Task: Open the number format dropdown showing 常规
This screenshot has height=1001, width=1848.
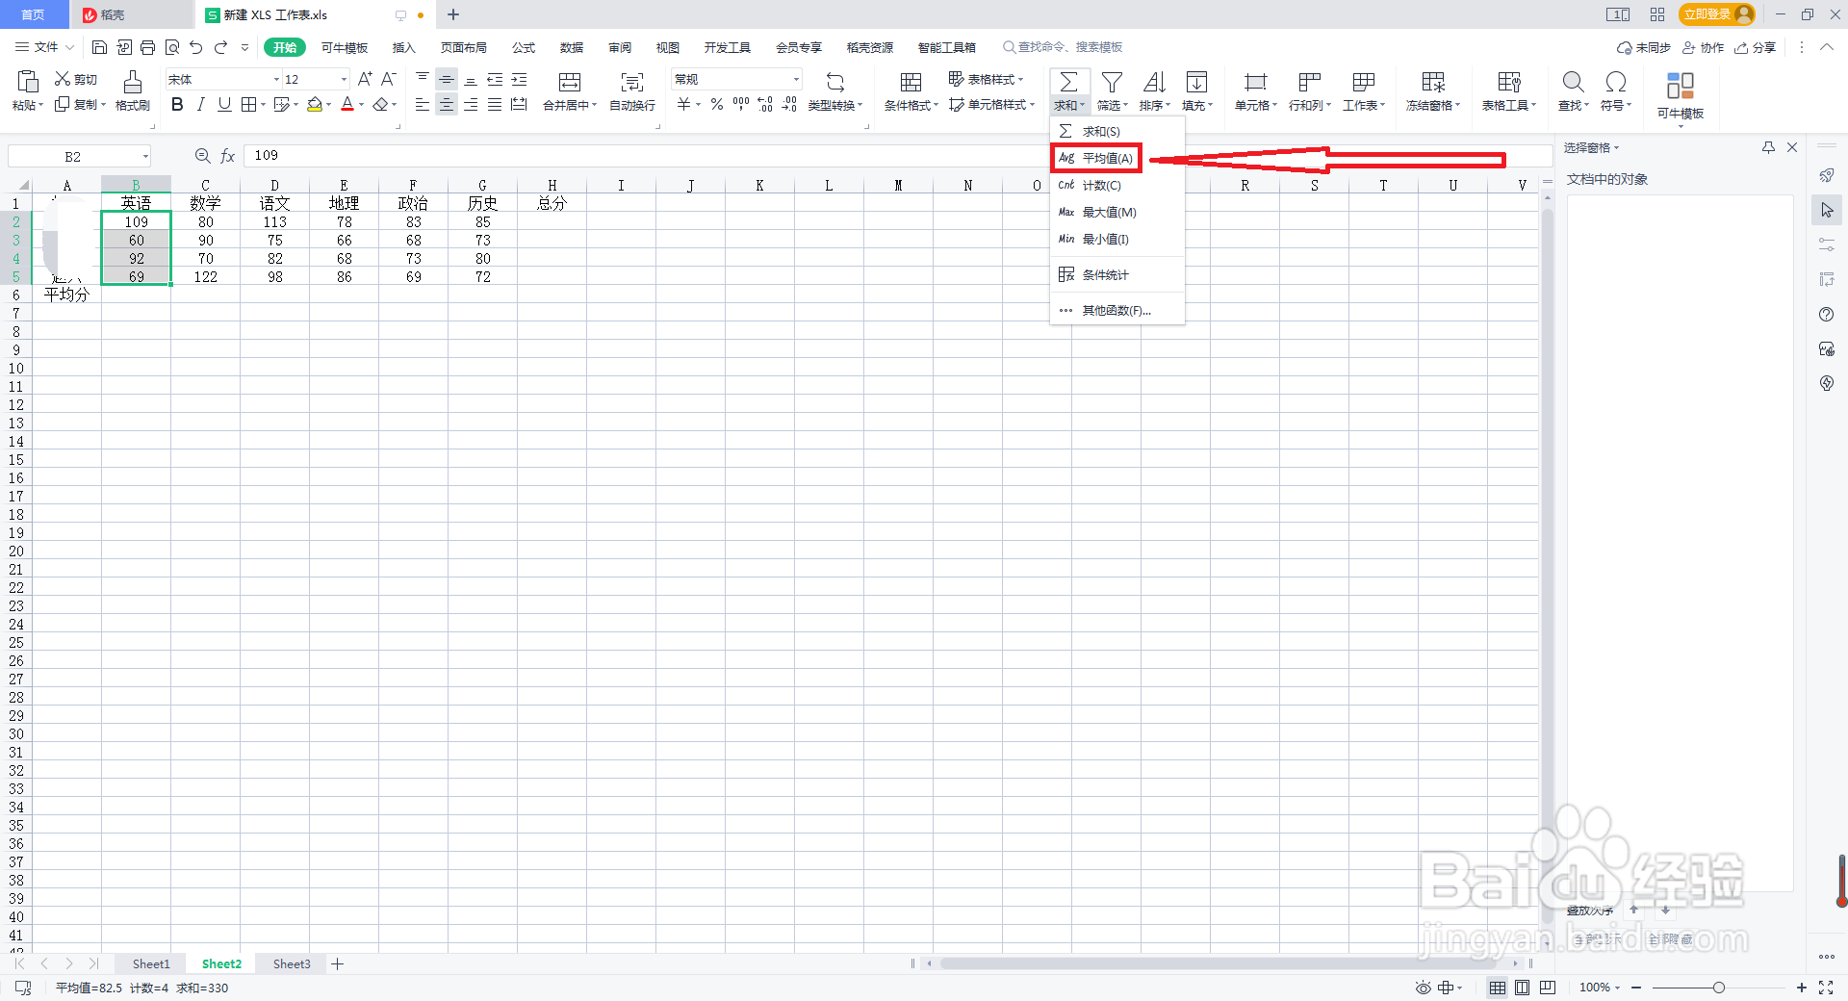Action: click(796, 80)
